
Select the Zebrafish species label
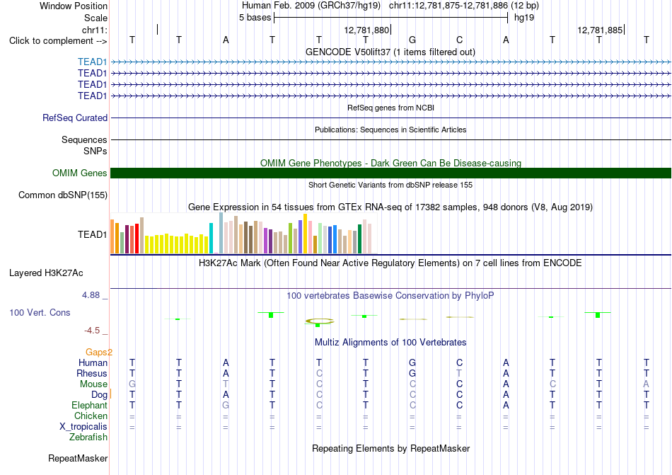[x=88, y=437]
